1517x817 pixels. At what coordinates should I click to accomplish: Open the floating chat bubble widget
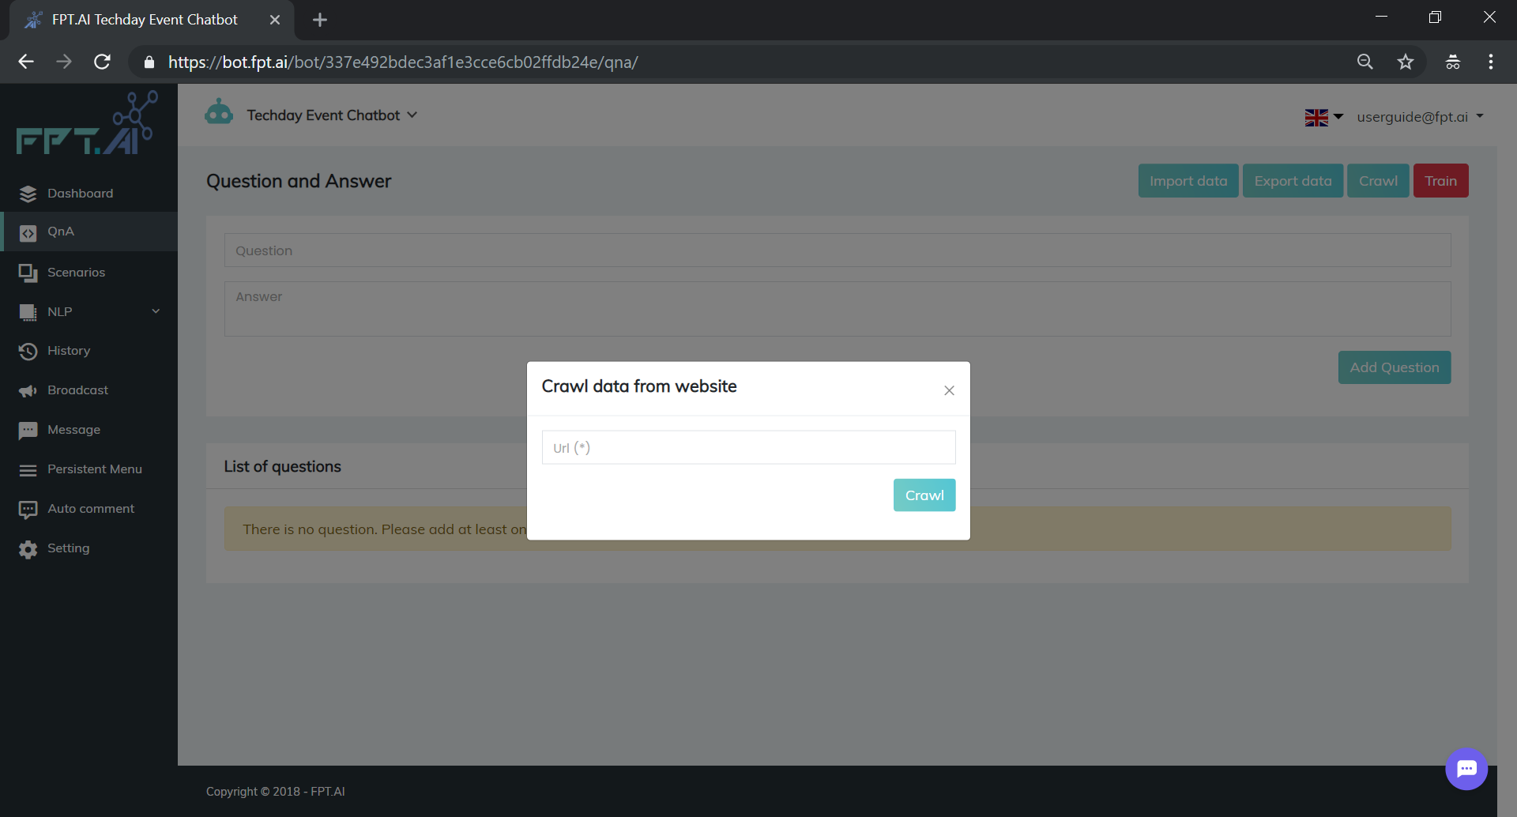click(x=1466, y=768)
